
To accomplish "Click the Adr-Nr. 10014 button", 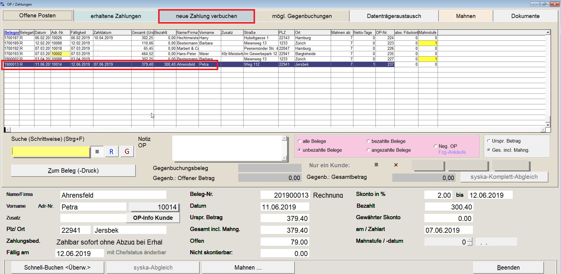I will click(x=154, y=207).
